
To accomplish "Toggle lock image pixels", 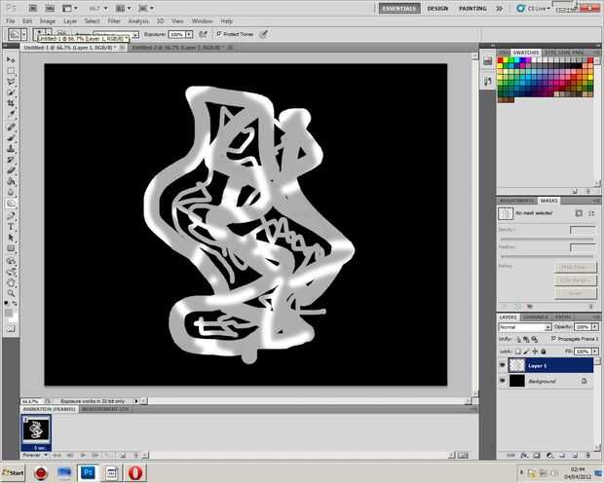I will pyautogui.click(x=527, y=352).
